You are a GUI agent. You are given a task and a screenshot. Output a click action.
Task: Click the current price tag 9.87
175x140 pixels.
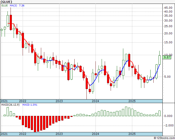point(167,57)
